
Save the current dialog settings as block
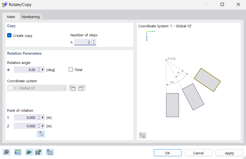[39, 152]
